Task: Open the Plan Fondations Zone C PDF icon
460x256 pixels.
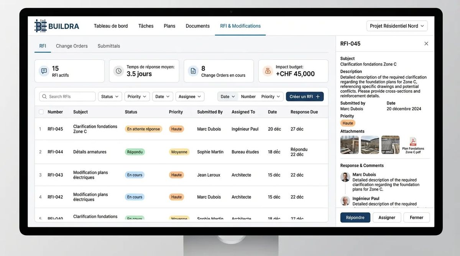Action: tap(413, 142)
